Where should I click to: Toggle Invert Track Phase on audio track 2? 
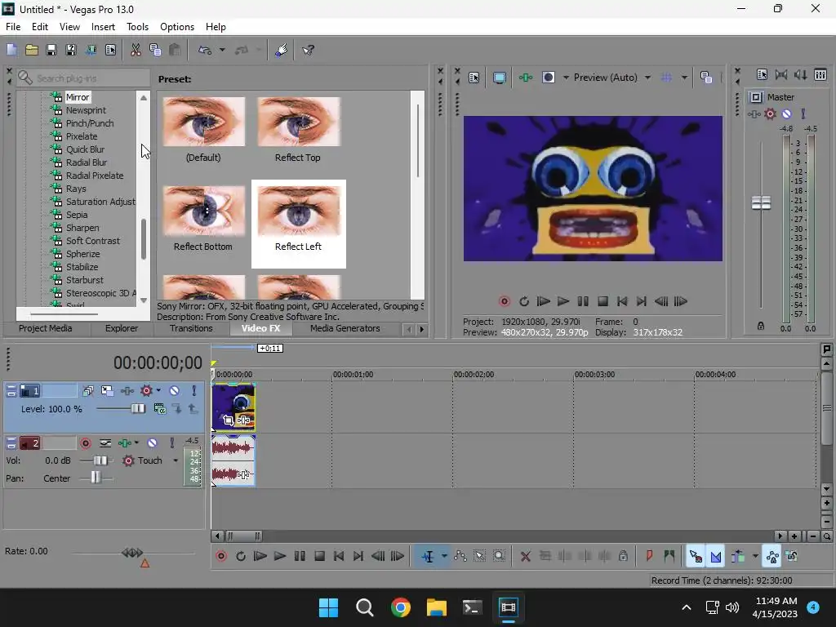[105, 443]
